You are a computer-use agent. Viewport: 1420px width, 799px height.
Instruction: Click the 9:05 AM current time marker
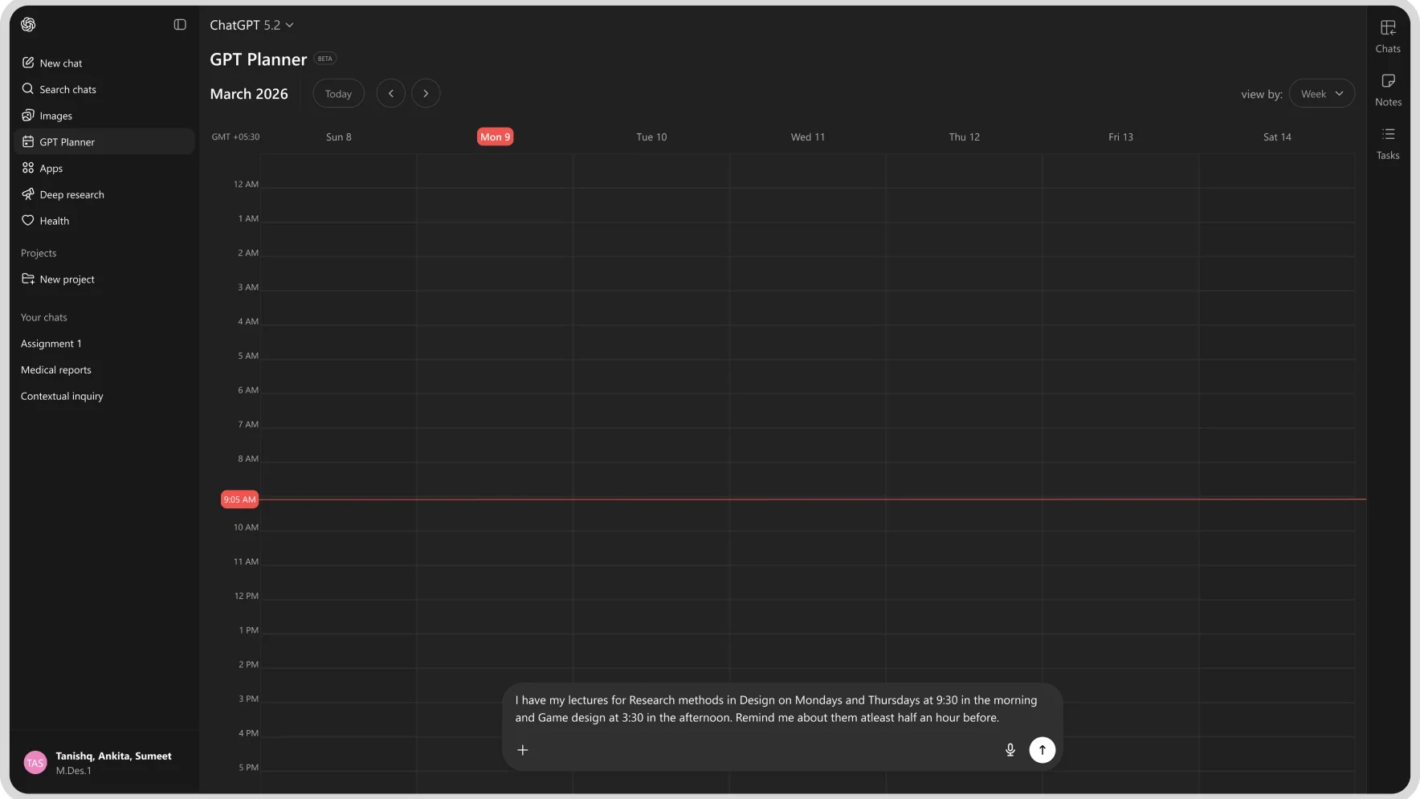click(239, 499)
